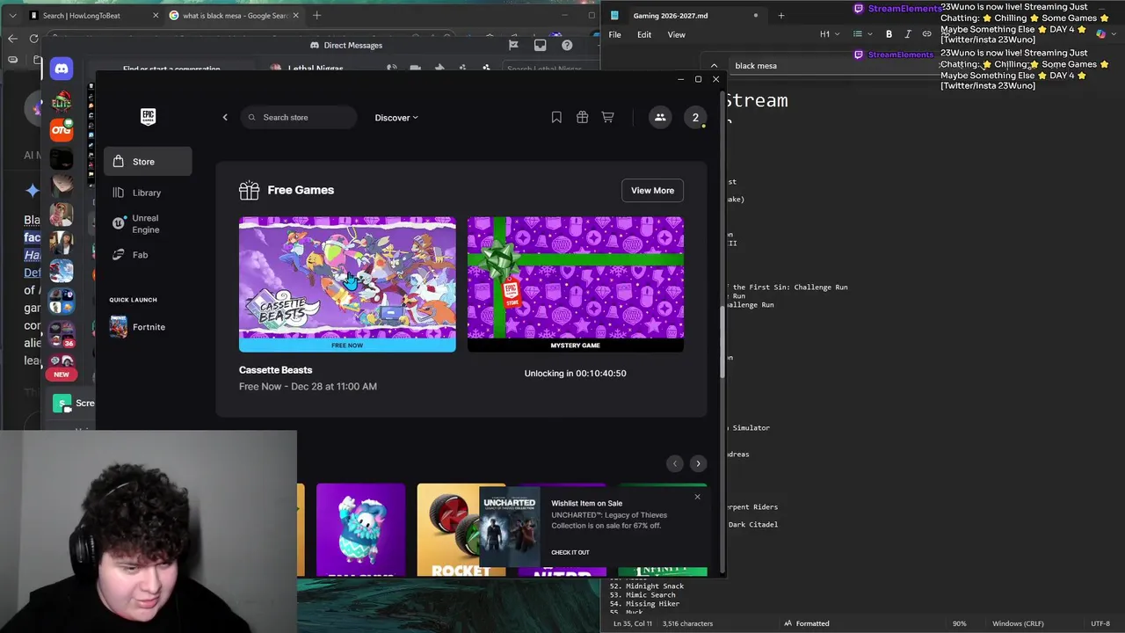Toggle italic in Notepad toolbar
Screen dimensions: 1125x633
click(908, 34)
